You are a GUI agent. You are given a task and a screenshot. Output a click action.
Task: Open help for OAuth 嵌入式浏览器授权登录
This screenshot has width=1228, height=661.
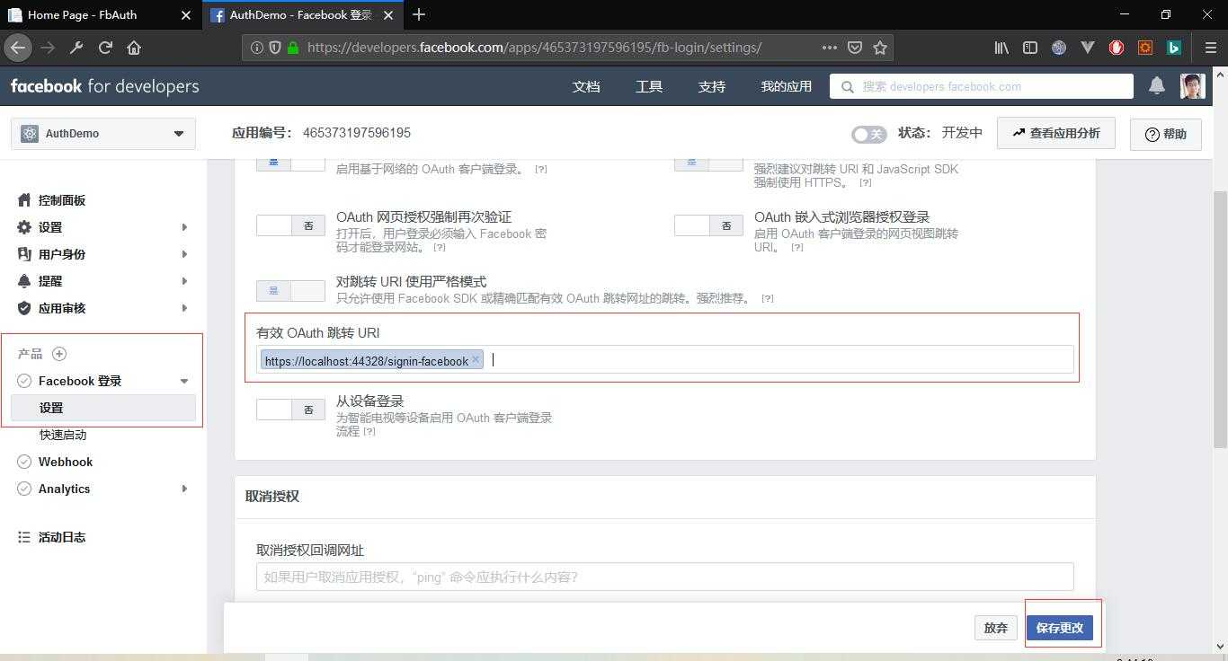coord(797,247)
